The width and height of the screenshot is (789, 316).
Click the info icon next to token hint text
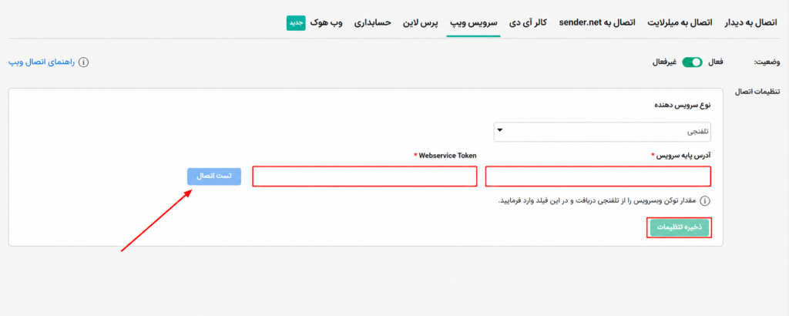click(x=705, y=200)
